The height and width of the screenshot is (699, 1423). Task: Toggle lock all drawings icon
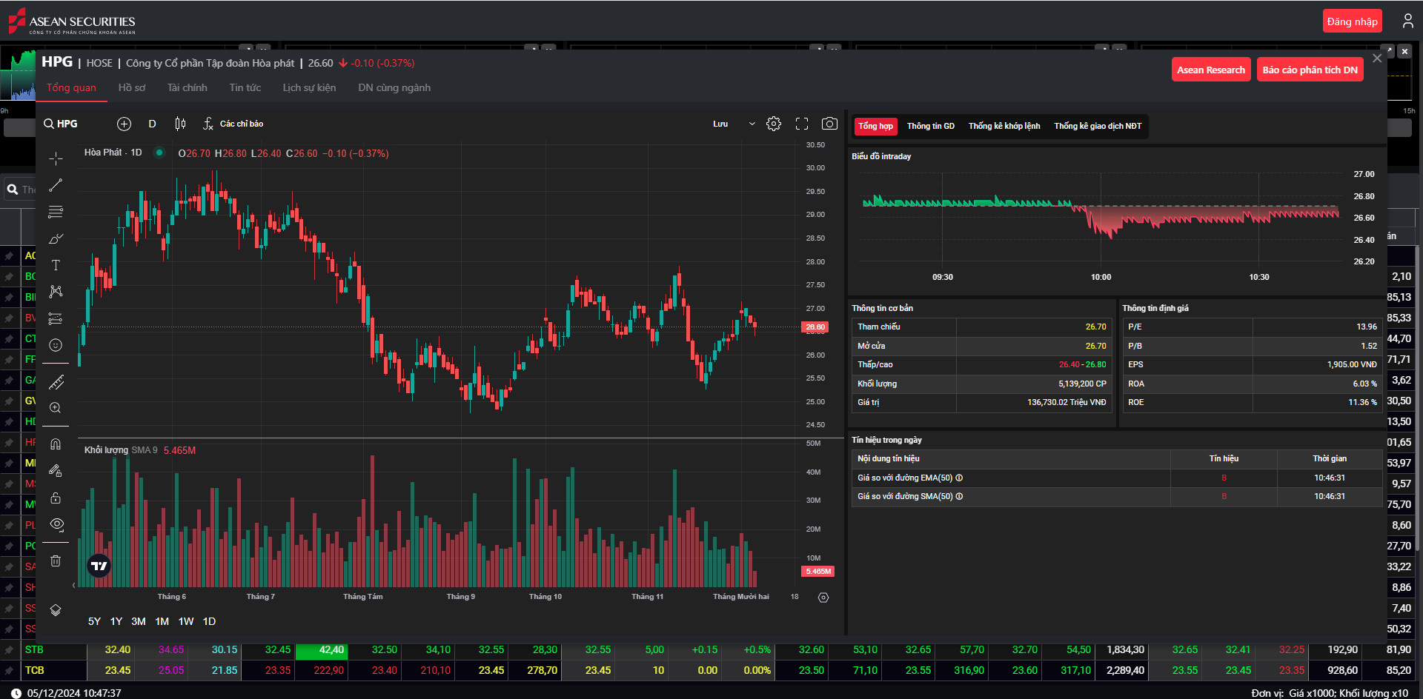pyautogui.click(x=56, y=498)
